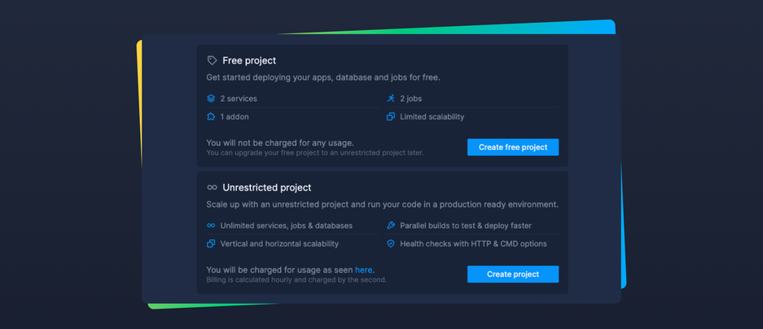
Task: Click the '1 addon' text
Action: point(235,116)
